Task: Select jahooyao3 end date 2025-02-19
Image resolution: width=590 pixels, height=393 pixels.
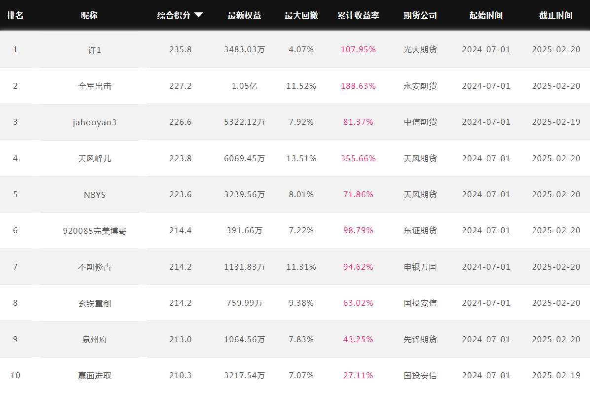Action: pyautogui.click(x=556, y=122)
